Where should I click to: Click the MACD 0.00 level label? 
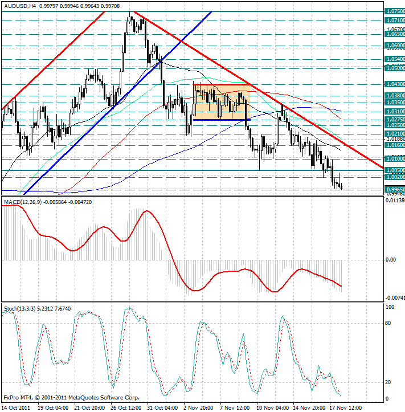[x=390, y=260]
